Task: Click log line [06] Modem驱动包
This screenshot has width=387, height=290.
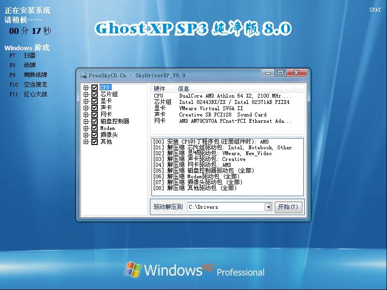Action: (x=196, y=176)
